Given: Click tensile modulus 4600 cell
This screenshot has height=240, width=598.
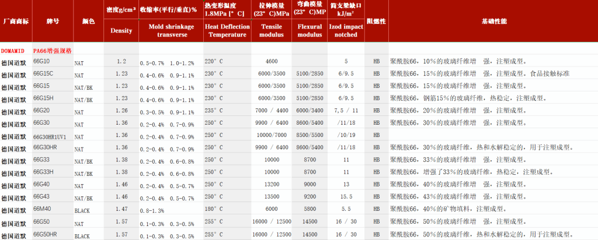Looking at the screenshot, I should click(272, 61).
